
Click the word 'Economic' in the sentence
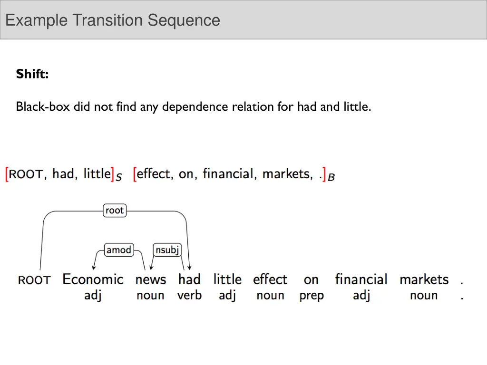pos(93,279)
